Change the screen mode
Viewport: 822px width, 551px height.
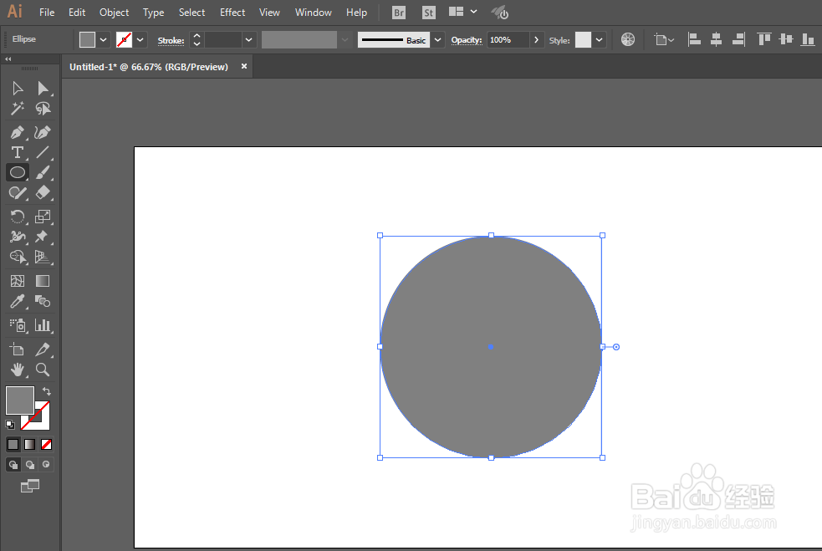tap(30, 486)
